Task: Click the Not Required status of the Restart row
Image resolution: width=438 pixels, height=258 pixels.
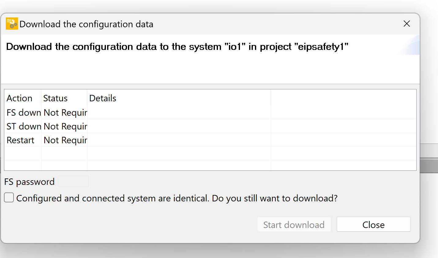Action: click(x=65, y=140)
